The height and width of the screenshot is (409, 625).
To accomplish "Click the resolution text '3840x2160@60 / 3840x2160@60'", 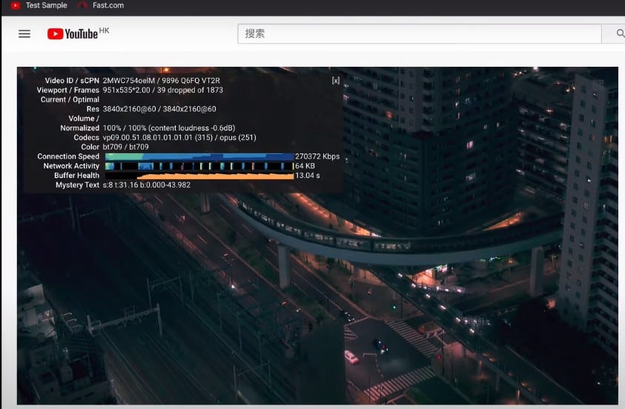I will click(x=159, y=109).
